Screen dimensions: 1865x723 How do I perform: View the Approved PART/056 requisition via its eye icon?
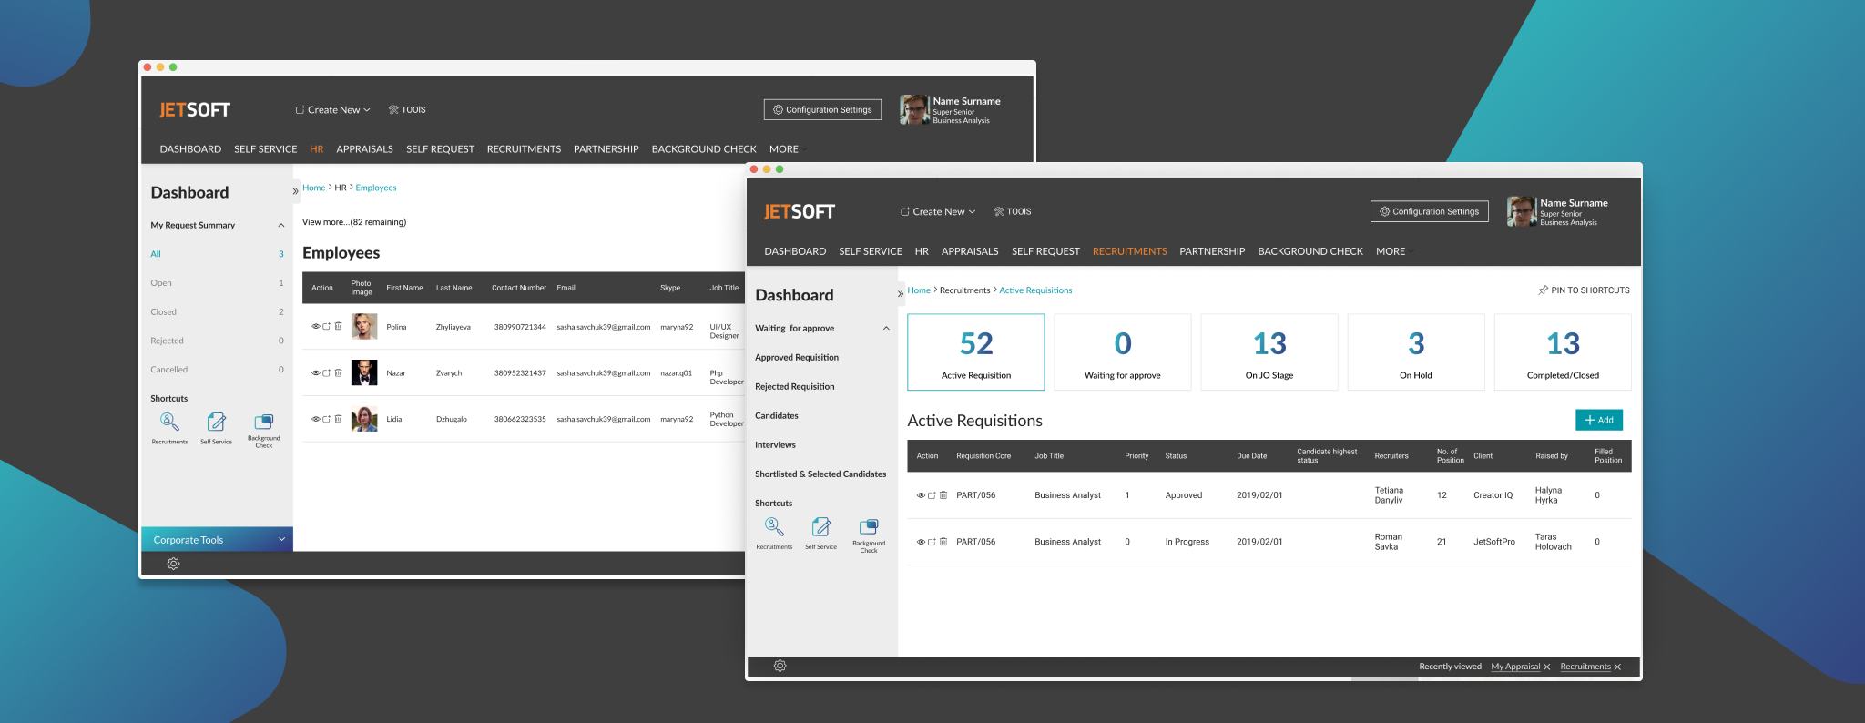click(921, 495)
